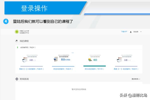150x100 pixels.
Task: Open the 政治成招辅导 course link
Action: coord(94,69)
